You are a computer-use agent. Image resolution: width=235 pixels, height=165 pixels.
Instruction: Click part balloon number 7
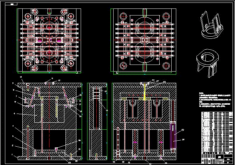[x=16, y=96]
